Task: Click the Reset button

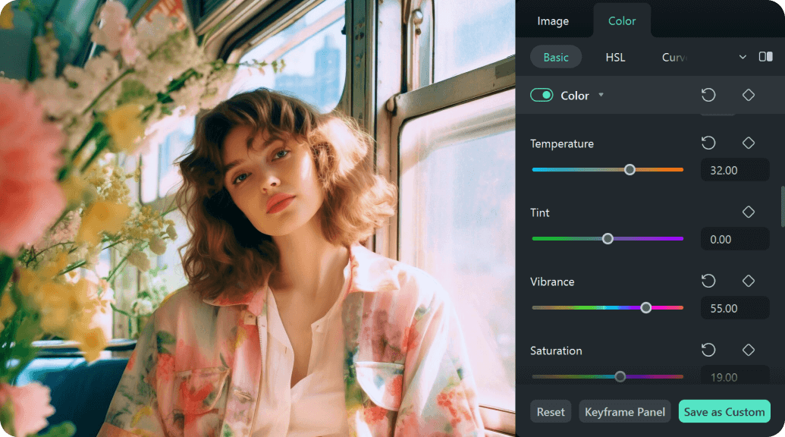Action: pyautogui.click(x=551, y=411)
